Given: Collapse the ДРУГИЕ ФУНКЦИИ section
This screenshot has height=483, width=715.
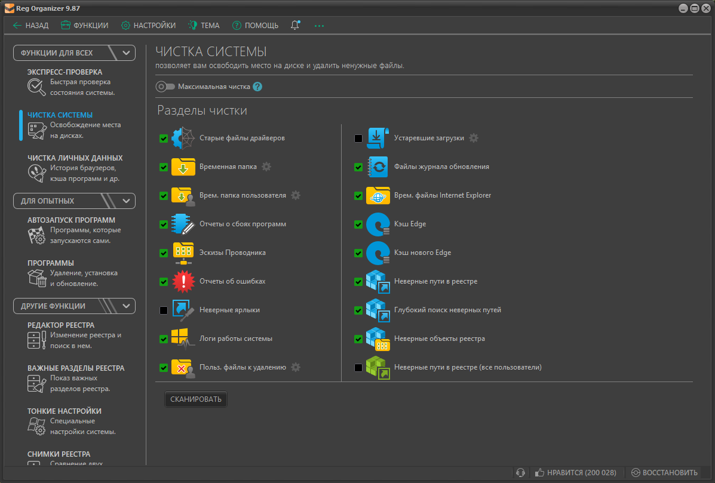Looking at the screenshot, I should point(126,306).
